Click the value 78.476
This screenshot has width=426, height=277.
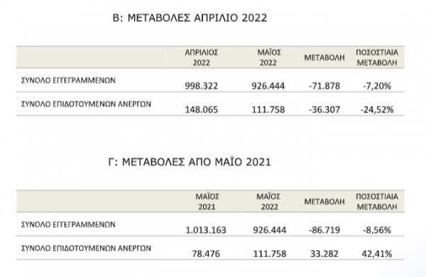[206, 254]
